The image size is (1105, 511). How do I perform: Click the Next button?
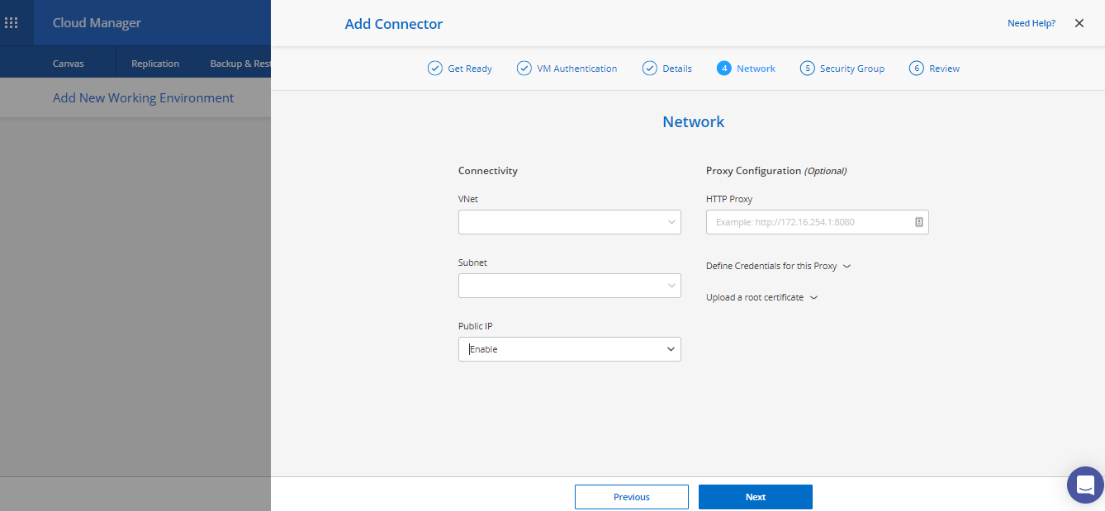(755, 497)
